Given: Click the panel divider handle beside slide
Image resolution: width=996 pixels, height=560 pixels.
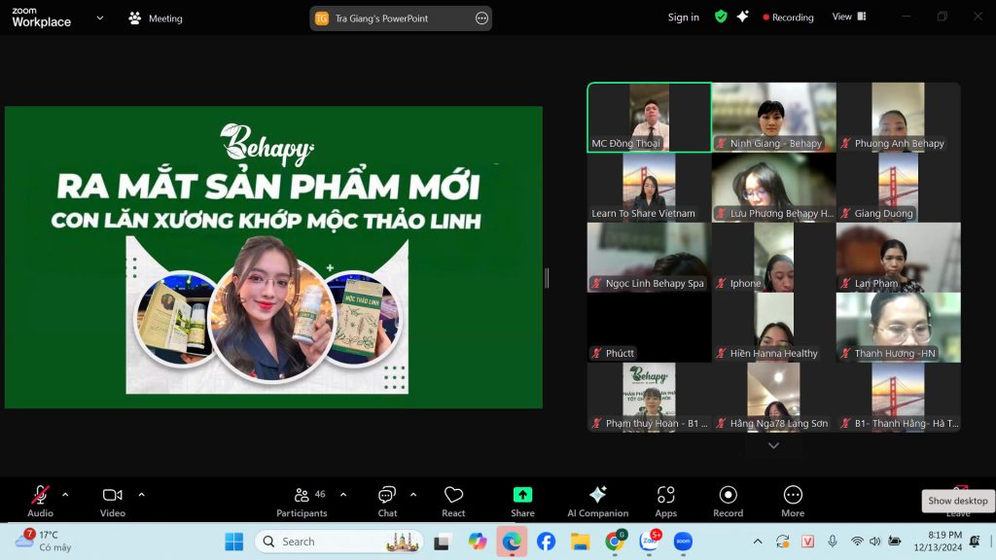Looking at the screenshot, I should click(x=547, y=277).
